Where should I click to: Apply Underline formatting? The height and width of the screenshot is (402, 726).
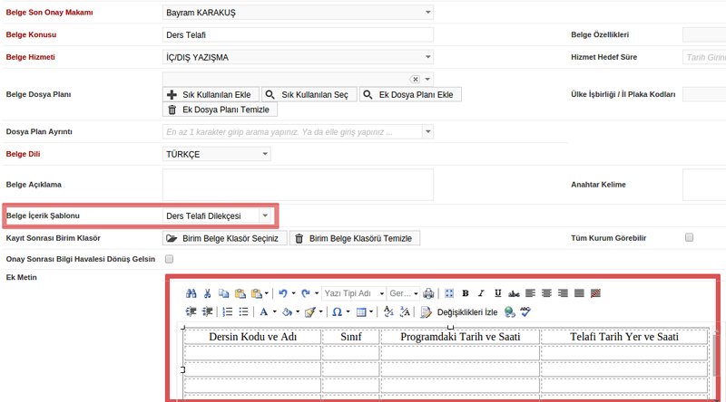[x=498, y=293]
